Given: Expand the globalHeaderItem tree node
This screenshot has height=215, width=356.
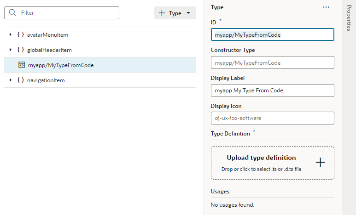Looking at the screenshot, I should point(10,50).
